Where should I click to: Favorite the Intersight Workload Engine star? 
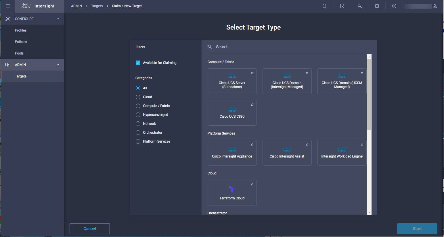tap(362, 144)
